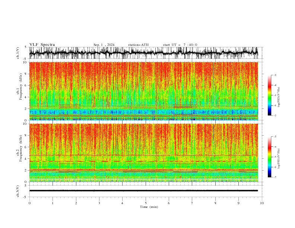This screenshot has height=228, width=295.
Task: Click the time axis tick label "8"
Action: tap(215, 203)
